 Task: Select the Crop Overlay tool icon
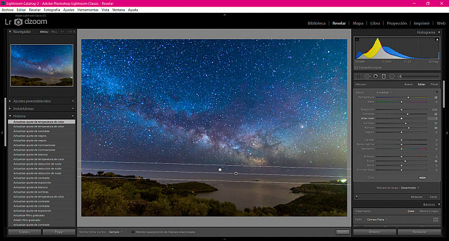[358, 76]
